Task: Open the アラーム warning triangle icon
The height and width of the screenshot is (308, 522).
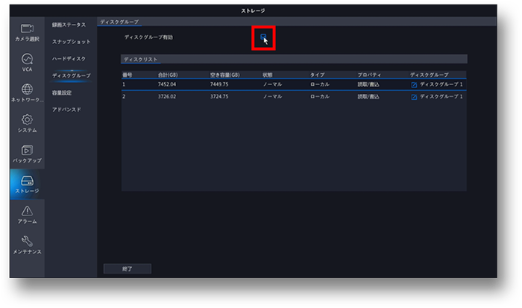Action: coord(27,212)
